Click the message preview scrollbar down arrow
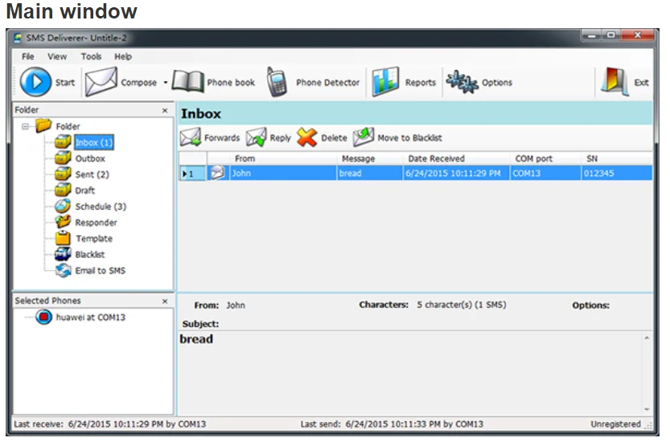The width and height of the screenshot is (670, 442). point(647,409)
